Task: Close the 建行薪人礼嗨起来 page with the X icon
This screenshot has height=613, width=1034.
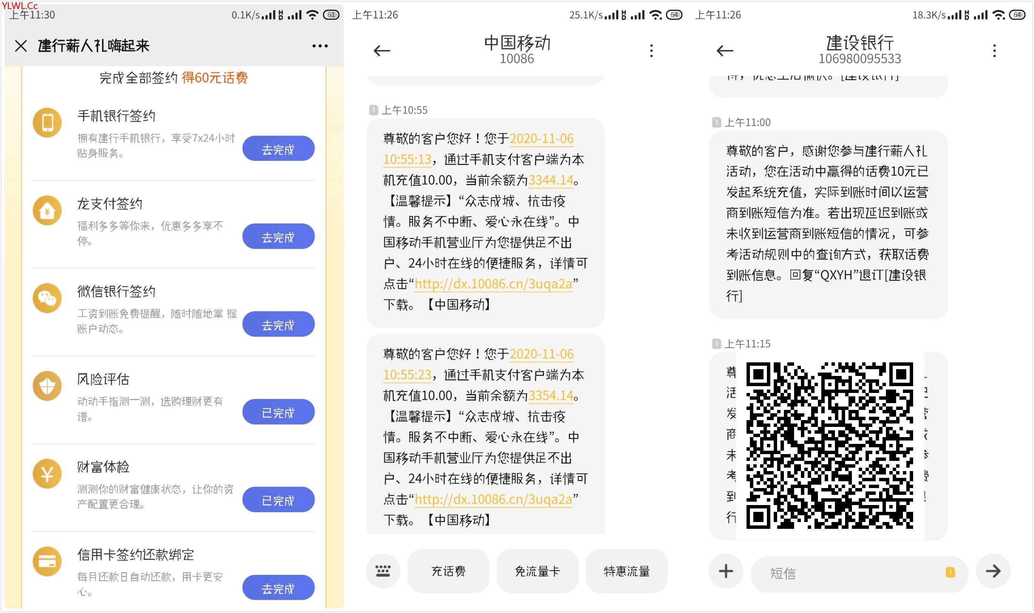Action: pyautogui.click(x=21, y=46)
